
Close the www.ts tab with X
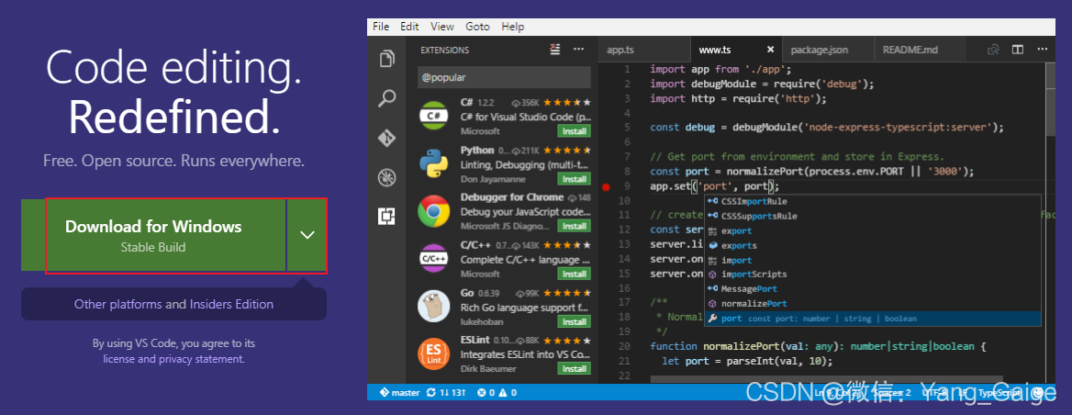point(771,50)
